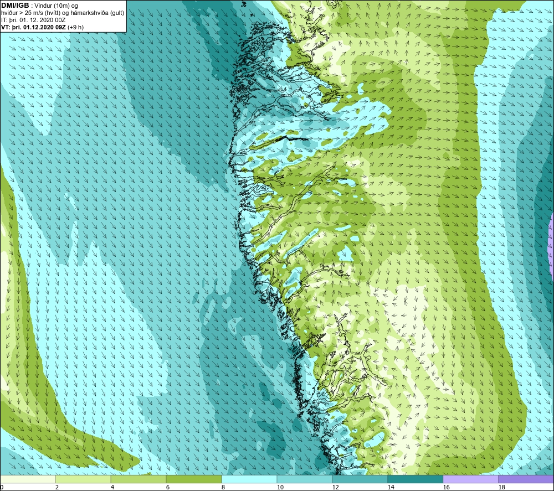Viewport: 554px width, 491px height.
Task: Click the 10–12 m/s turquoise legend swatch
Action: [305, 479]
